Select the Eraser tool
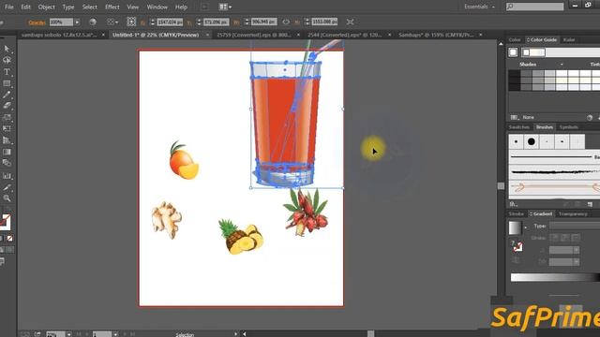This screenshot has width=600, height=337. click(7, 106)
